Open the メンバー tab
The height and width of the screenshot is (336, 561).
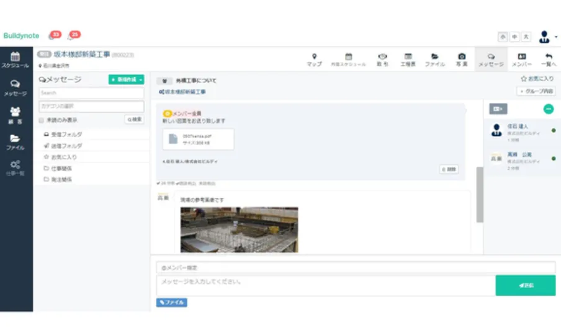point(522,60)
